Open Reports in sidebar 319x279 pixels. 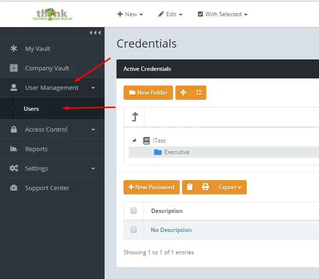click(52, 149)
